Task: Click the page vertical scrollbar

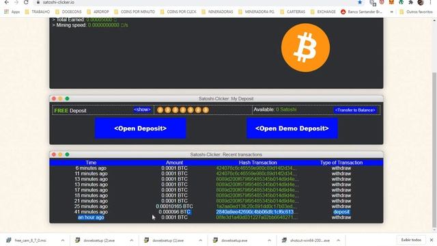Action: tap(434, 150)
